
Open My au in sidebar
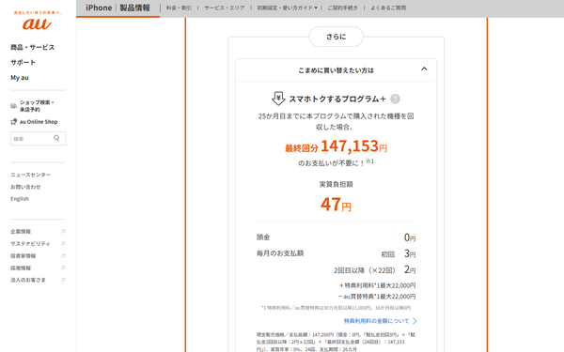coord(20,78)
